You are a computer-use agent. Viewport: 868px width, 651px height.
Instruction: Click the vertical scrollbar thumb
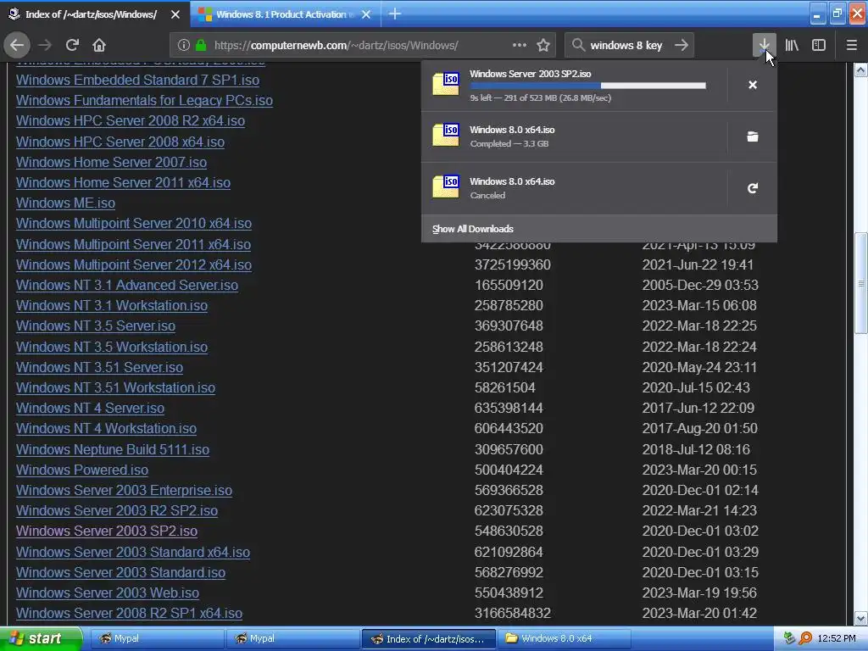pos(861,283)
